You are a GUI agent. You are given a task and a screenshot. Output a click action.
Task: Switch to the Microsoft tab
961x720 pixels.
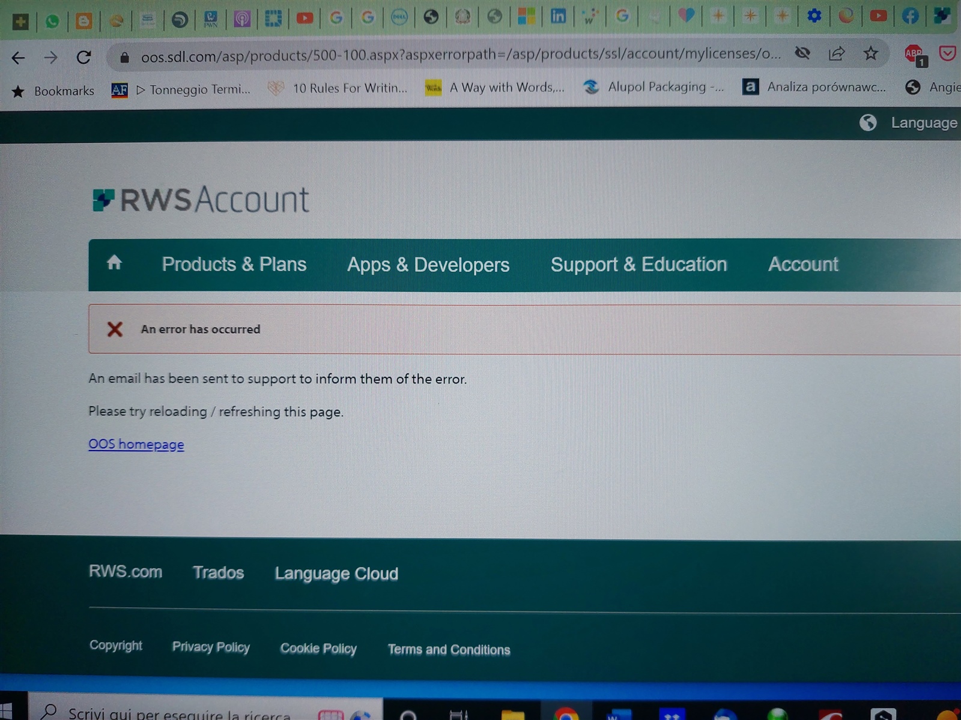pos(527,16)
